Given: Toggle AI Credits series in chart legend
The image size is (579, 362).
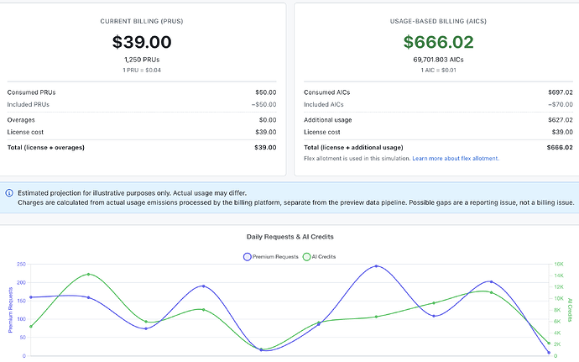Looking at the screenshot, I should tap(319, 257).
